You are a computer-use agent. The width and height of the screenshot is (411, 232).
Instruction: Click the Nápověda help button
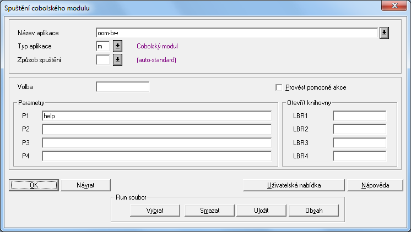click(x=375, y=185)
